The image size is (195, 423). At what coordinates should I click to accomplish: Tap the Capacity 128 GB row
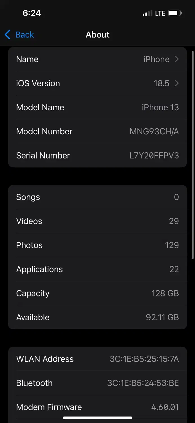97,293
